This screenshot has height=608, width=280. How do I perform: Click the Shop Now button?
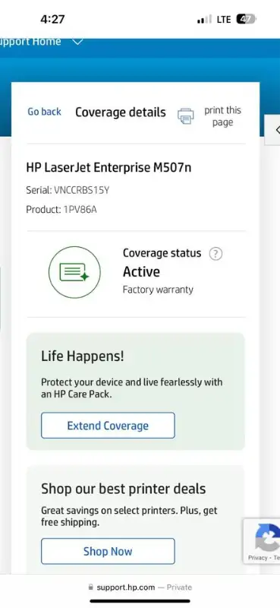tap(108, 551)
